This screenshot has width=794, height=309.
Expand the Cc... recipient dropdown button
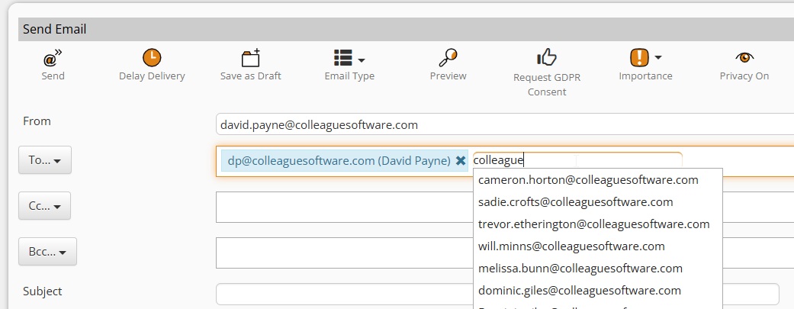pos(44,206)
